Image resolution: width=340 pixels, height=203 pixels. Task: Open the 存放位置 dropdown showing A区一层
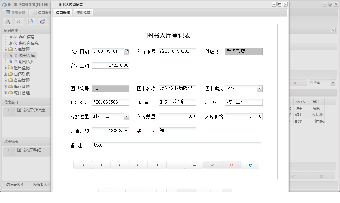pyautogui.click(x=127, y=116)
